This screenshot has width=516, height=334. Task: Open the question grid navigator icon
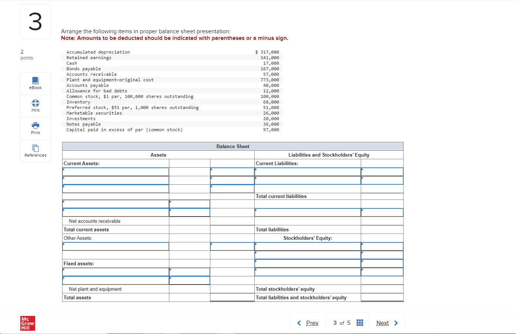(360, 323)
